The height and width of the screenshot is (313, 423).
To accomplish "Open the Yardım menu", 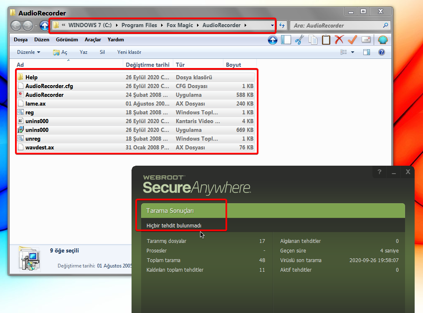I will (116, 40).
